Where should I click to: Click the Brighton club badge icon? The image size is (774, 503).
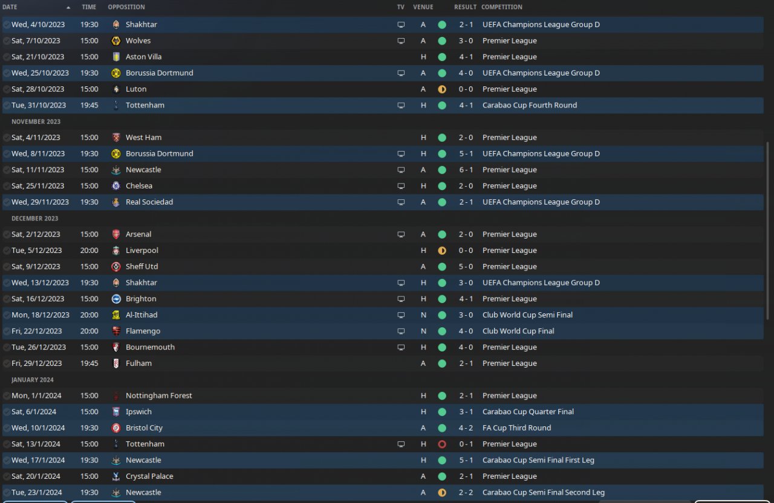click(116, 299)
